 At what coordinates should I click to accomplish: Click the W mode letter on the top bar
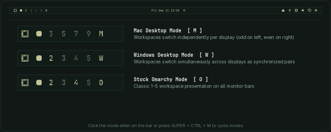click(46, 10)
